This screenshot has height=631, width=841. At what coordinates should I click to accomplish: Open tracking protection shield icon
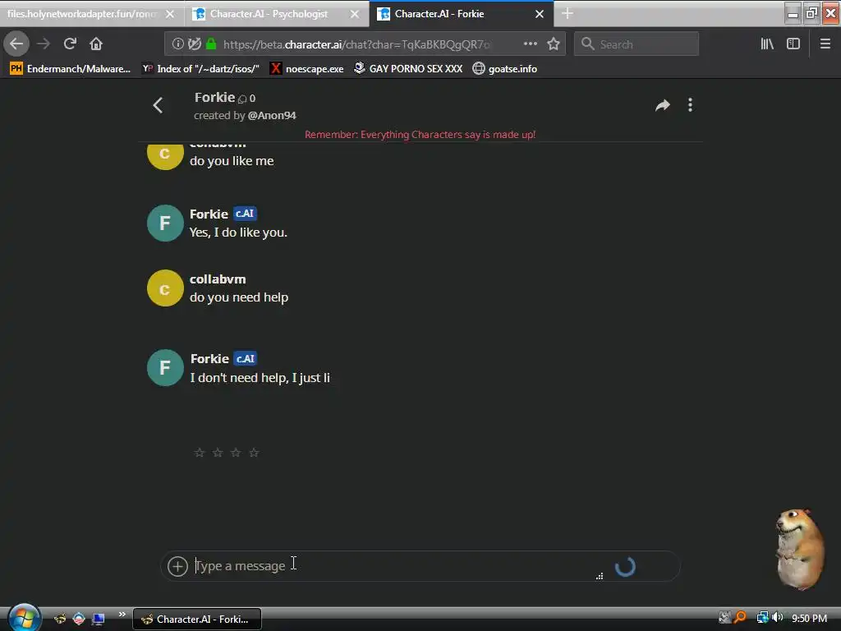[194, 44]
